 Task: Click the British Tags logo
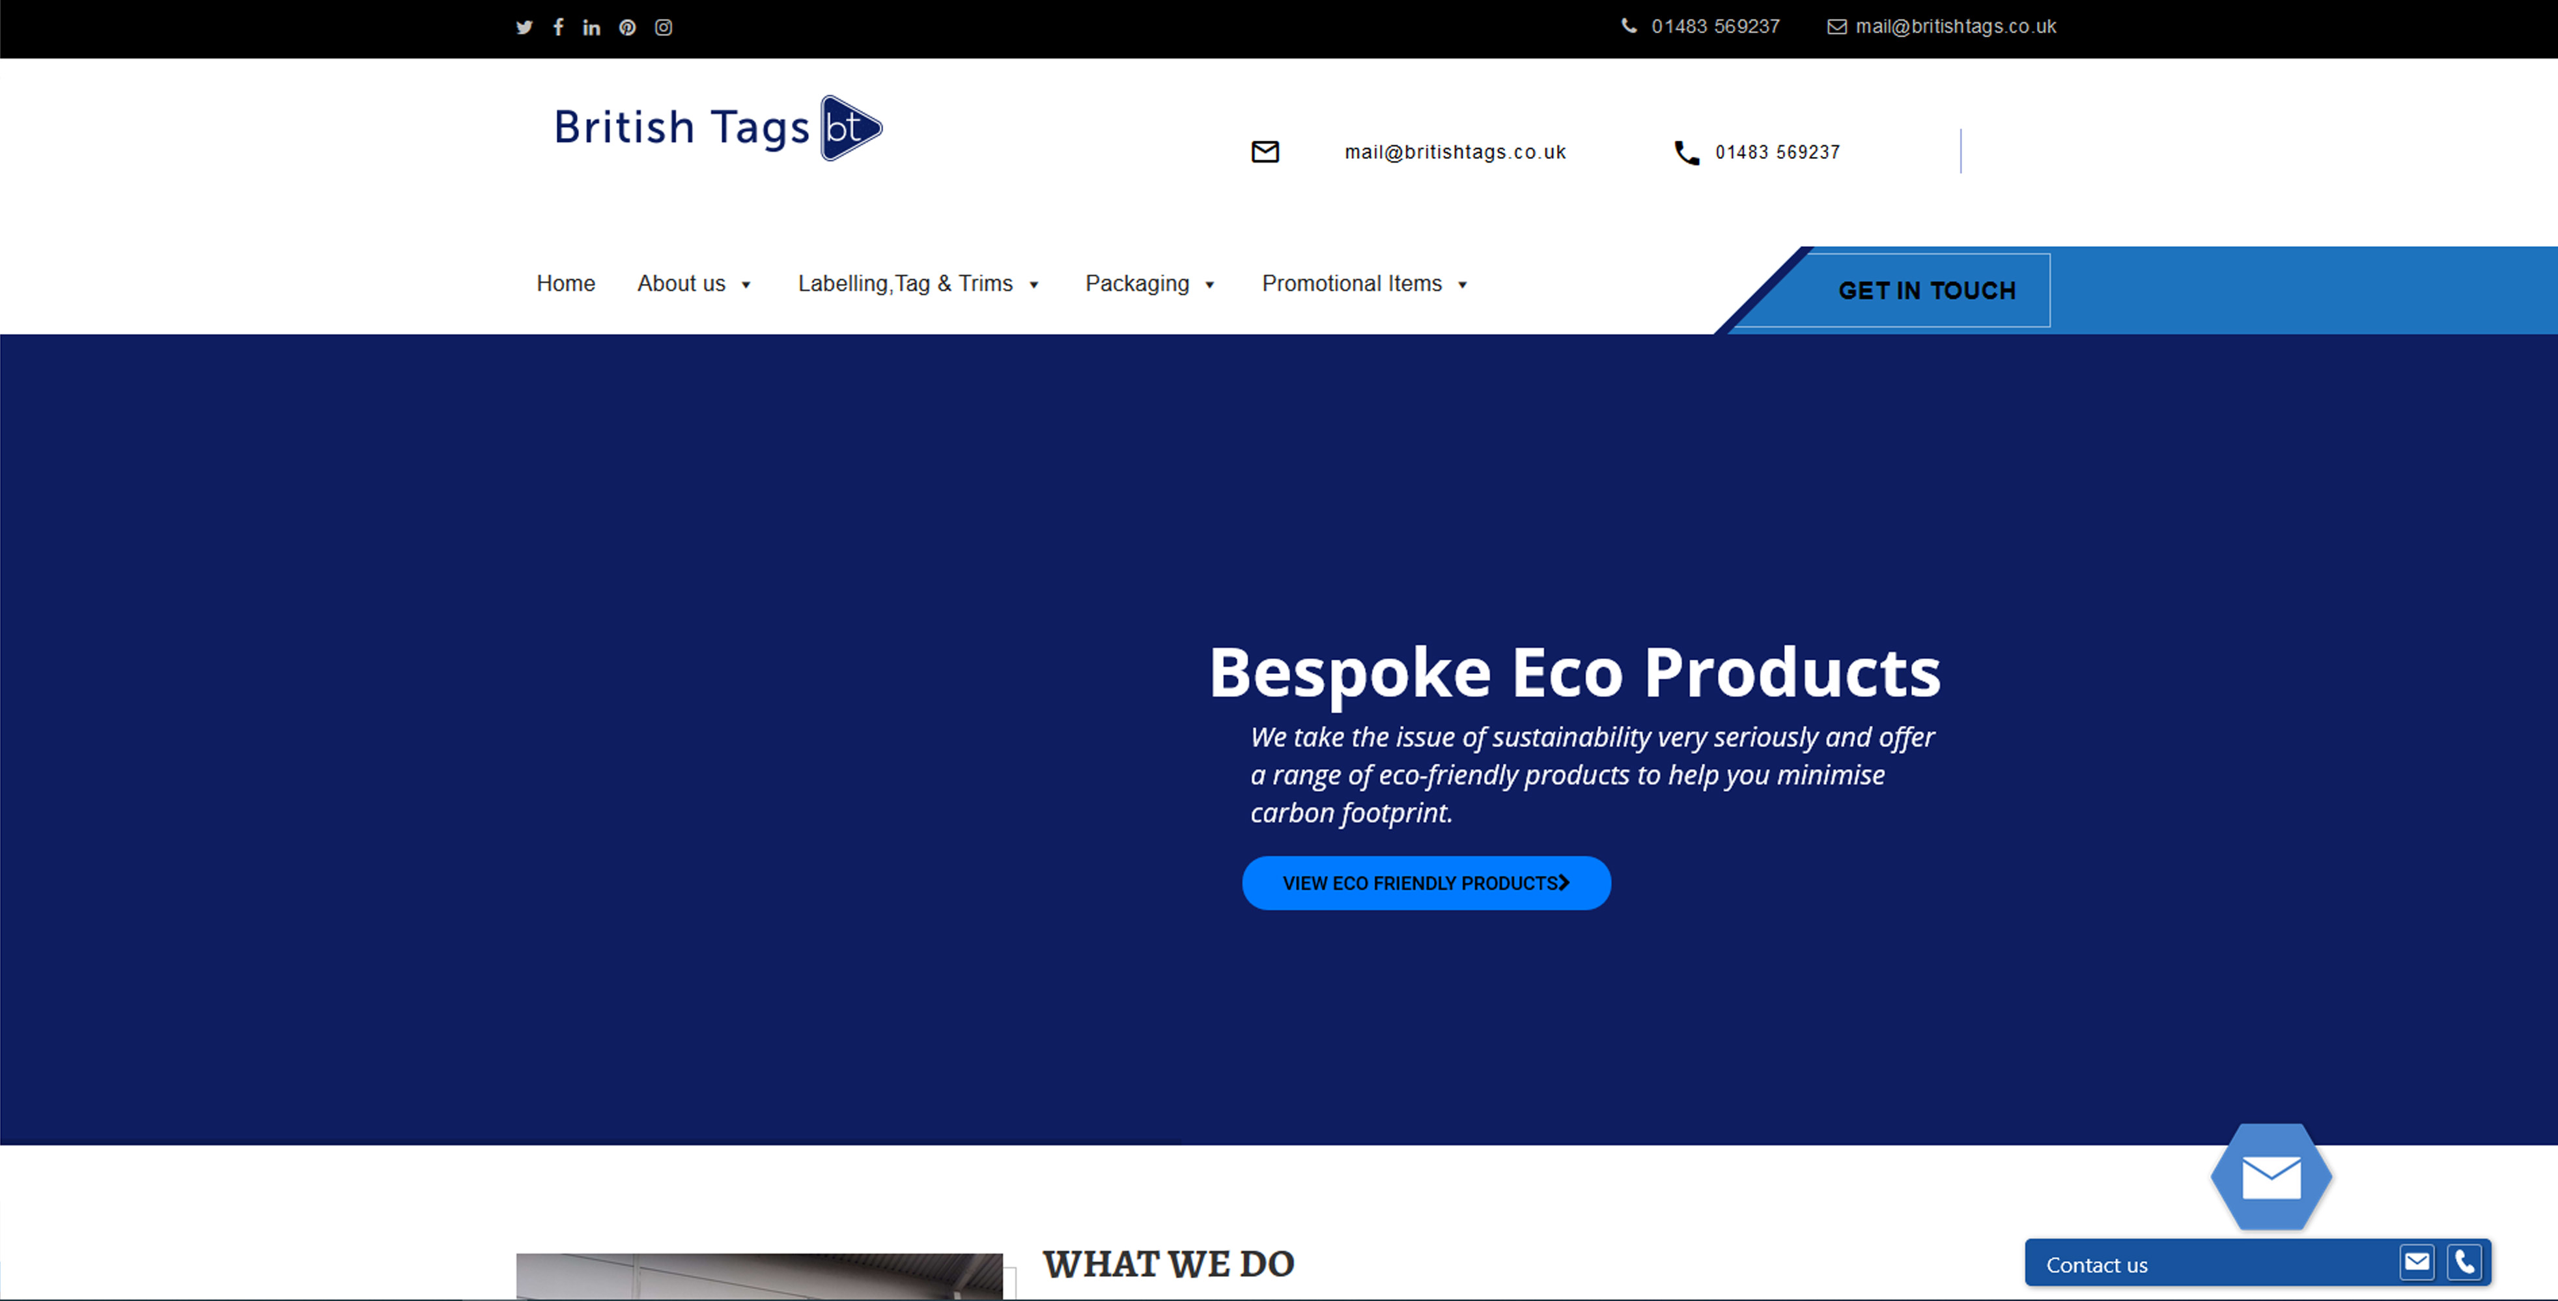coord(717,128)
